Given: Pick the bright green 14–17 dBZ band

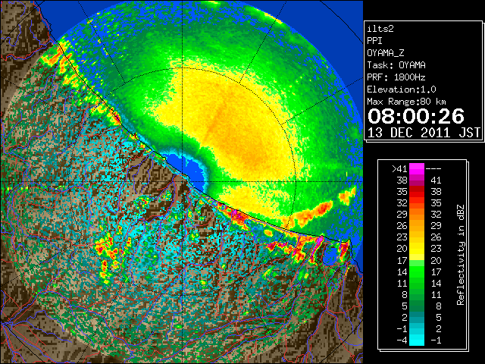Looking at the screenshot, I should click(417, 271).
